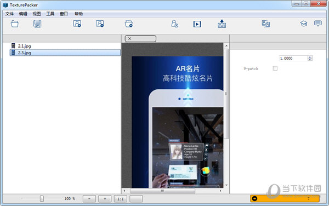Remove sprites icon with minus sign

(x=100, y=24)
